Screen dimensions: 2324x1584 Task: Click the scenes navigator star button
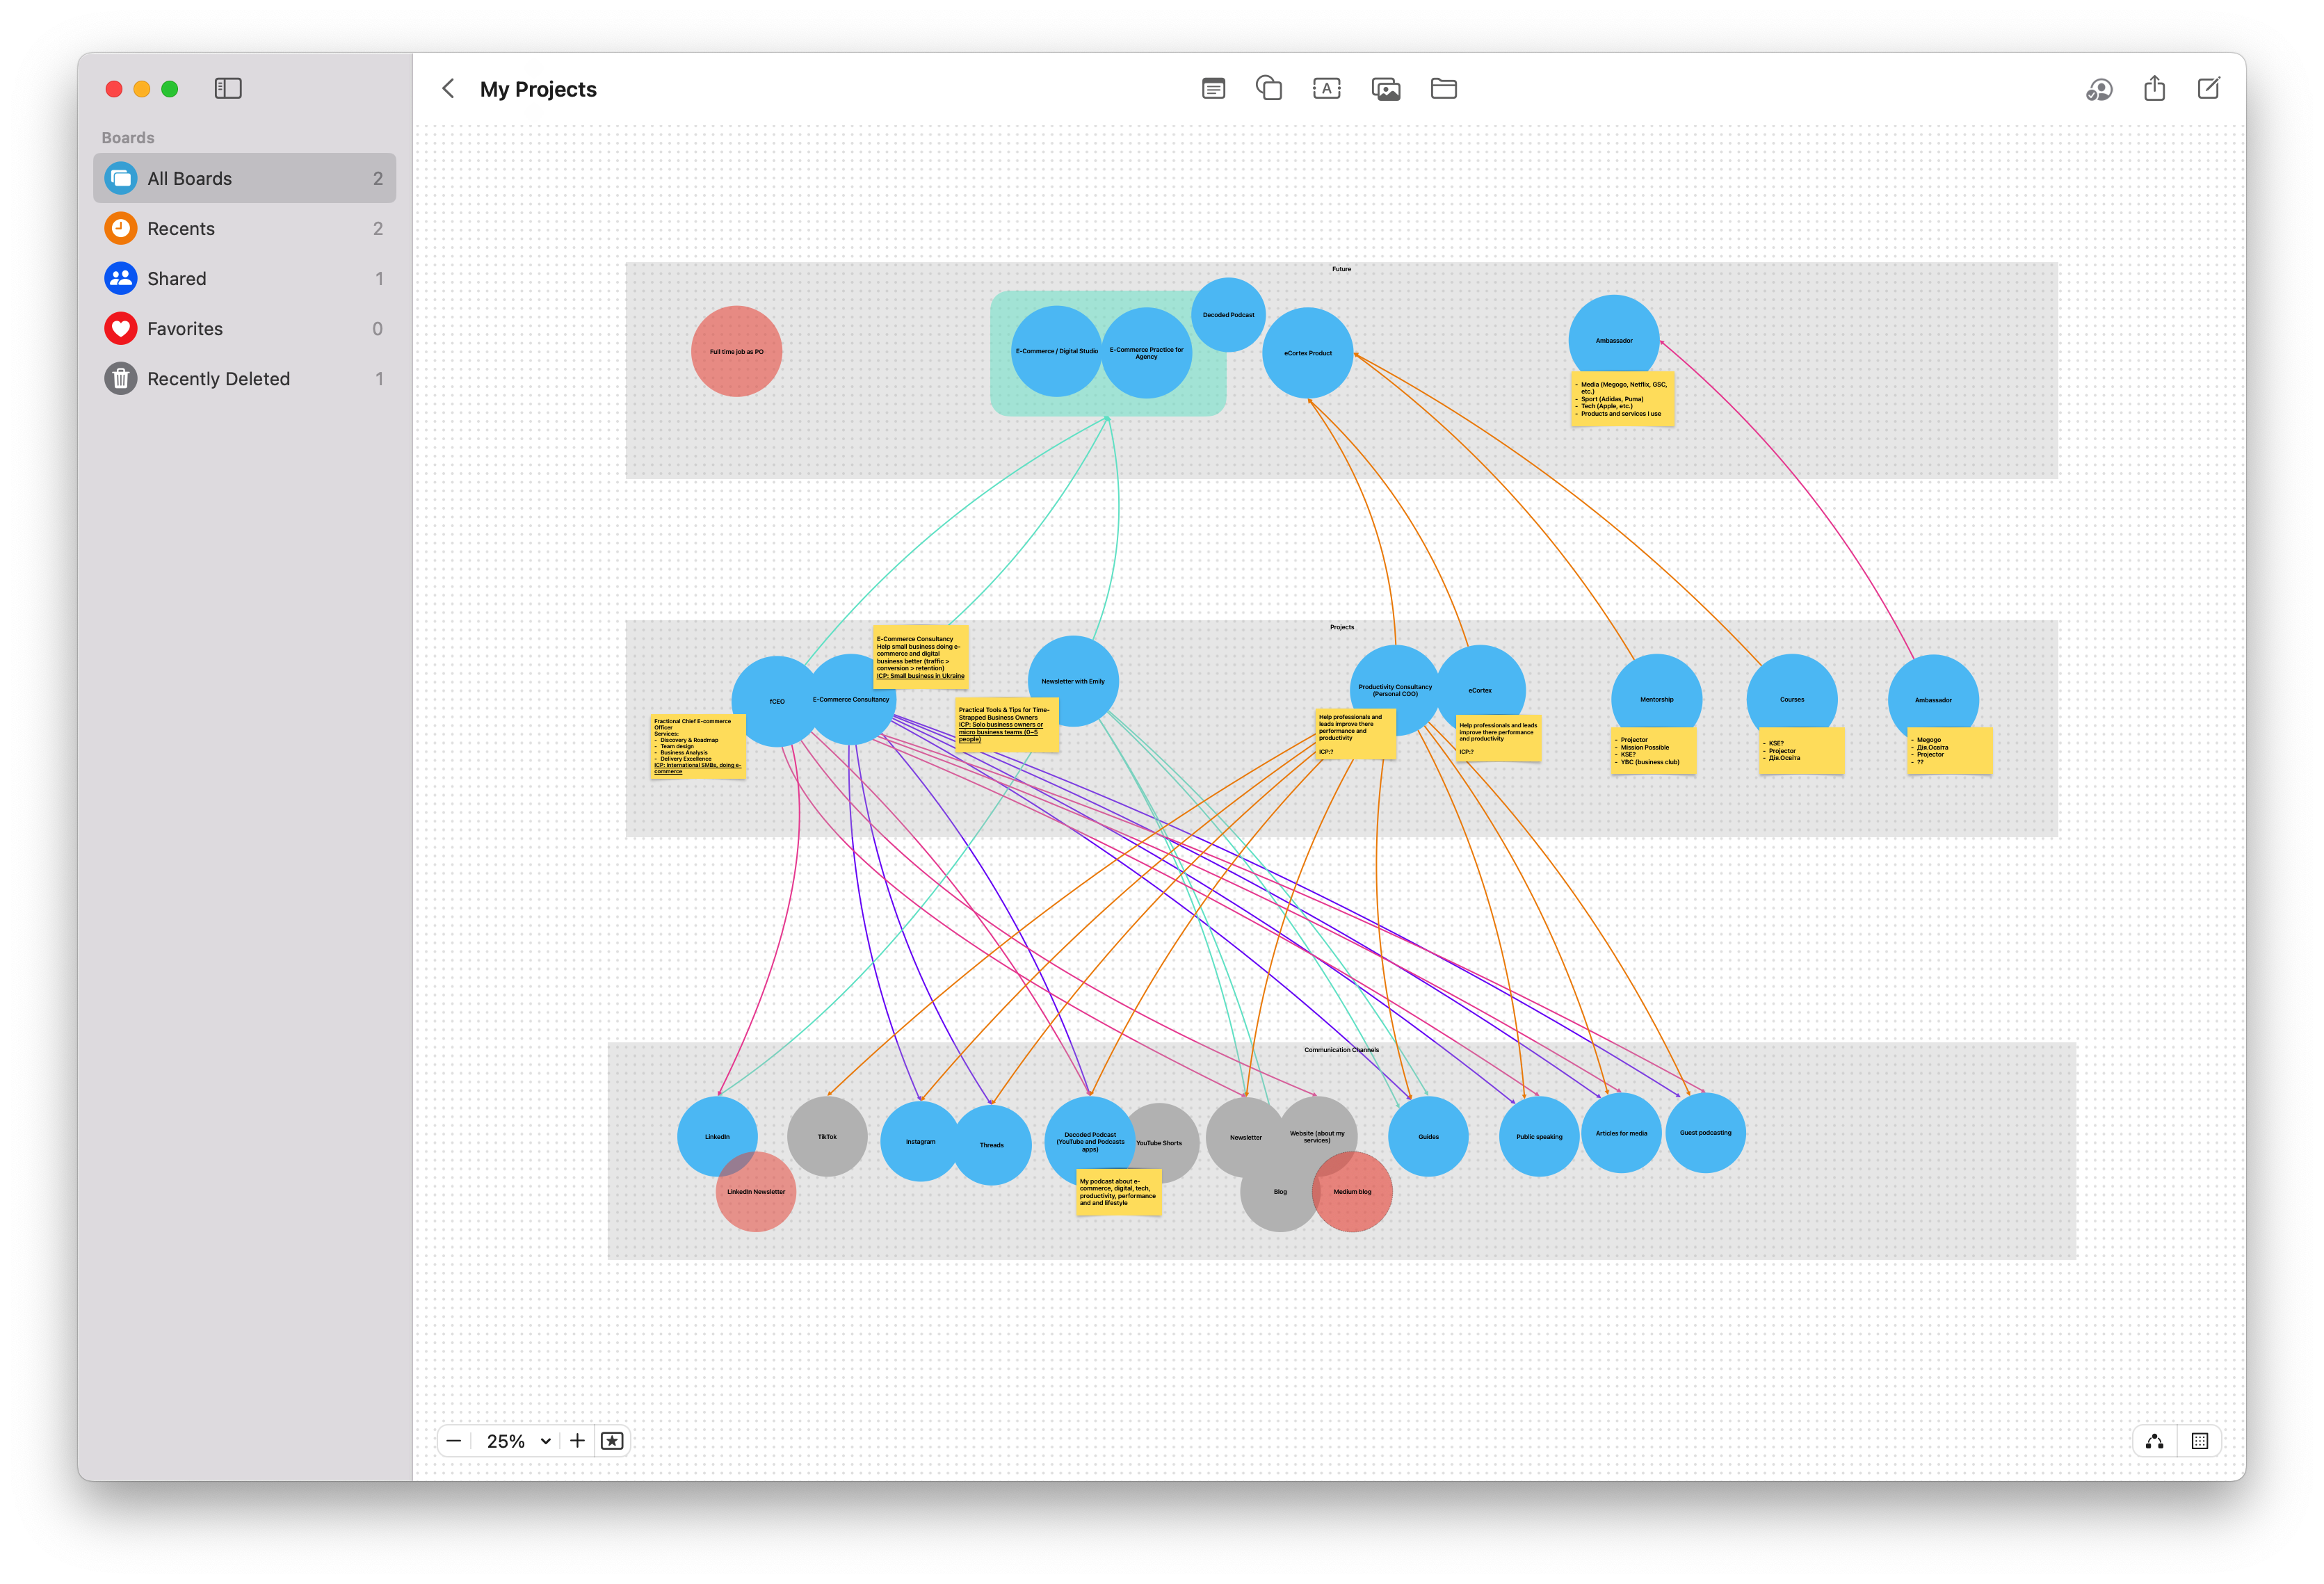[612, 1441]
